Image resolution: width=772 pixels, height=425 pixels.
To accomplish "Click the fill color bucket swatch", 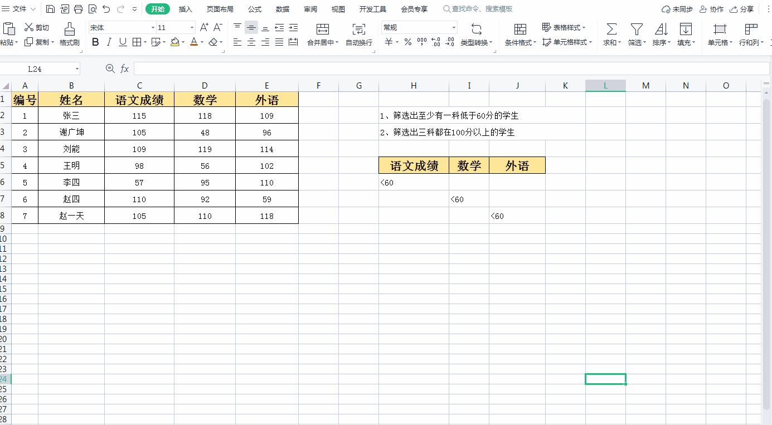I will [x=175, y=42].
